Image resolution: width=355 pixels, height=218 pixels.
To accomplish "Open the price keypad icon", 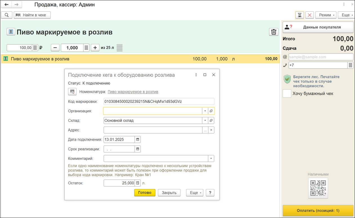I will tap(35, 48).
